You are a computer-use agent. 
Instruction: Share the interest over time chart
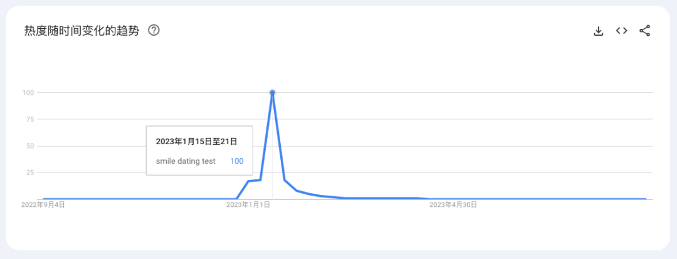point(644,31)
